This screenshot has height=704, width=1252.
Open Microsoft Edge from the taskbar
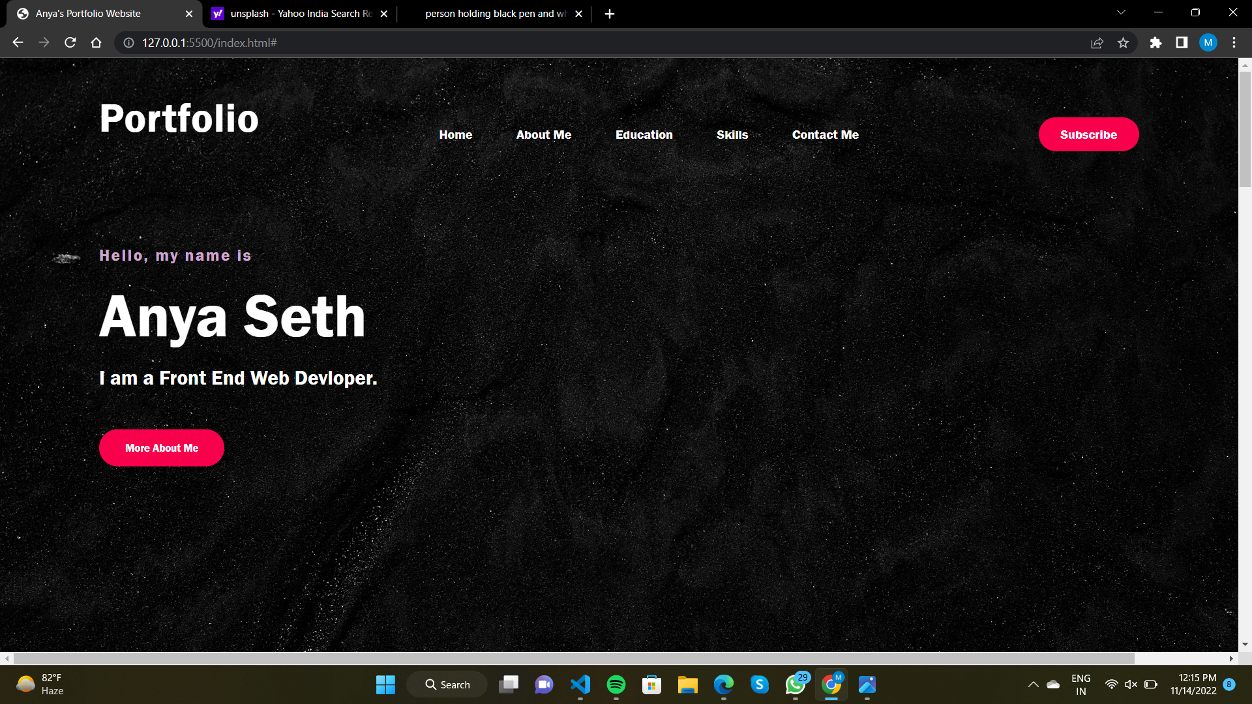722,684
